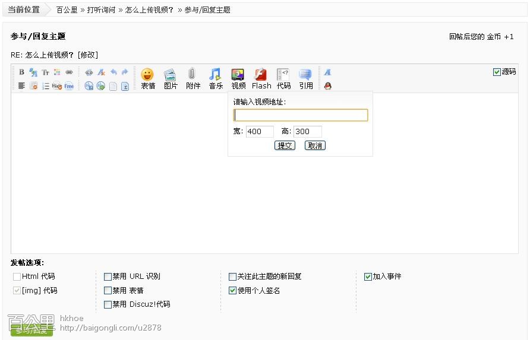Redo the last edit
Viewport: 530px width, 340px height.
pos(125,72)
